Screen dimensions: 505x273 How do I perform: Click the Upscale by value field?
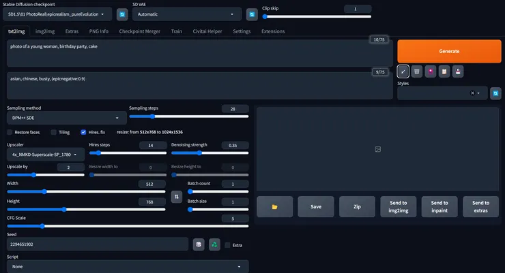coord(71,167)
